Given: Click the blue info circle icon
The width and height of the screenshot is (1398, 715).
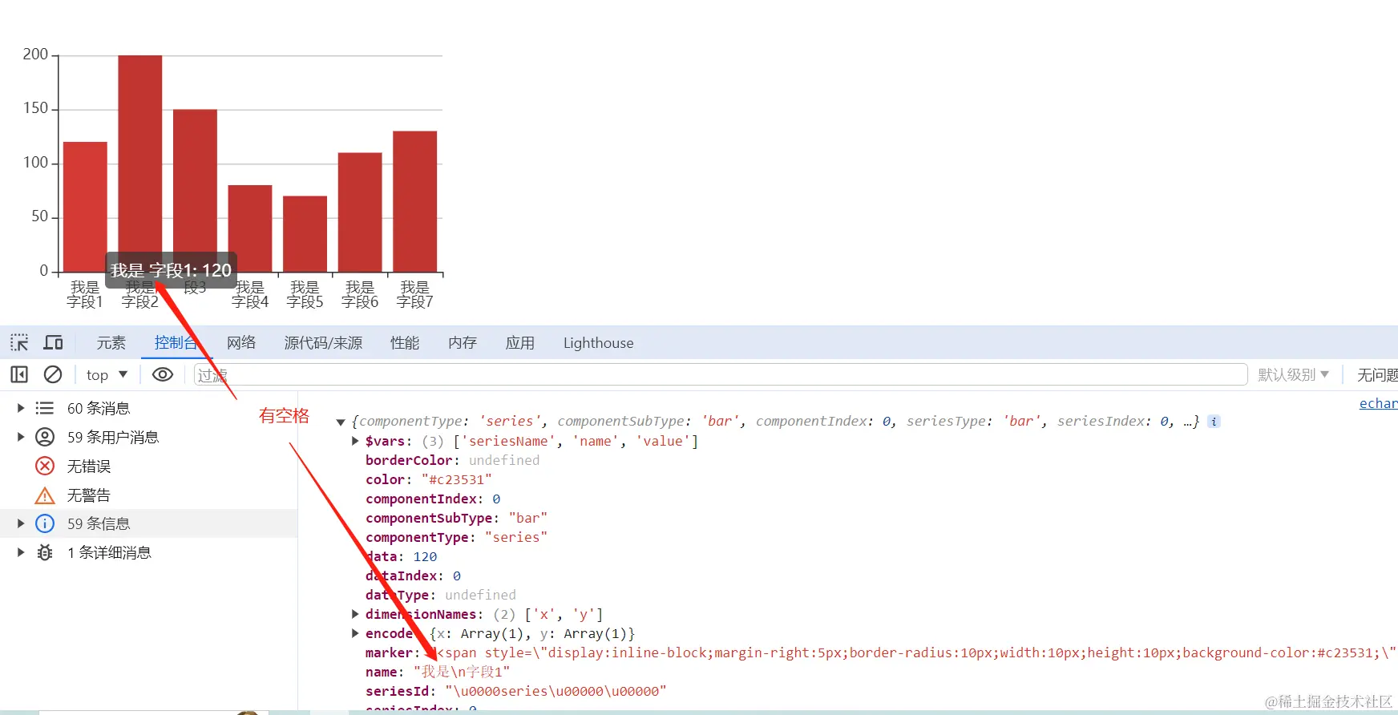Looking at the screenshot, I should pyautogui.click(x=45, y=523).
